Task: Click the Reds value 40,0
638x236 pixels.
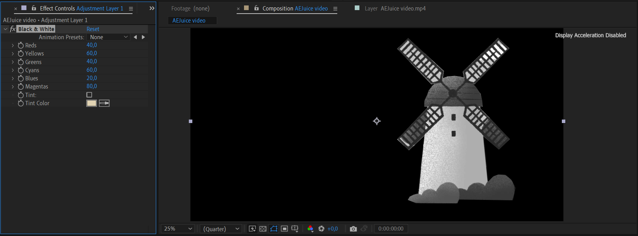Action: [92, 45]
